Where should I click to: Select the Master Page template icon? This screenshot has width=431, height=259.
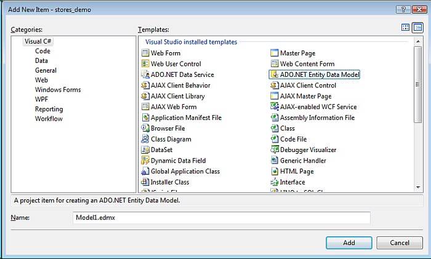coord(275,54)
